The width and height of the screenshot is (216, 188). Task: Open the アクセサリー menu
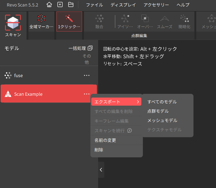click(x=156, y=5)
